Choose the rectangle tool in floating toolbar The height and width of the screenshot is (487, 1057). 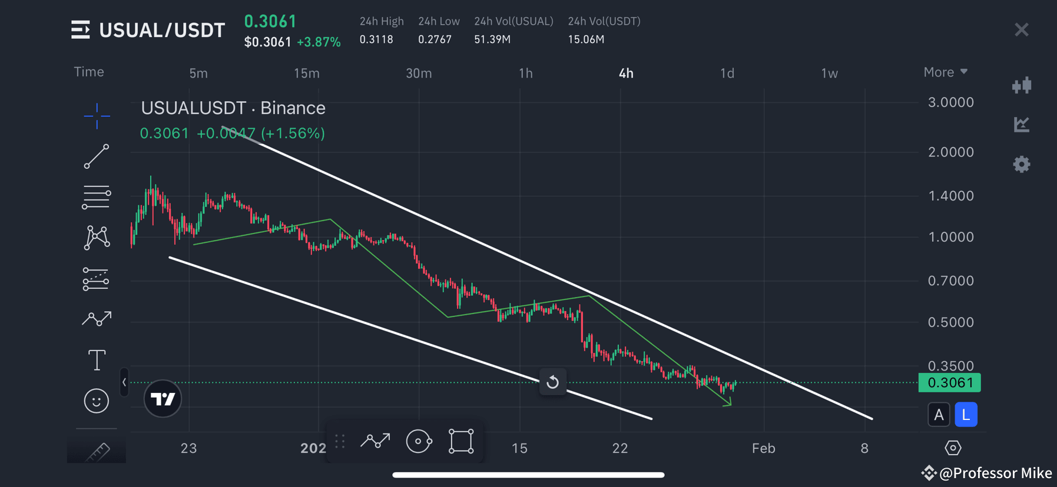coord(461,441)
